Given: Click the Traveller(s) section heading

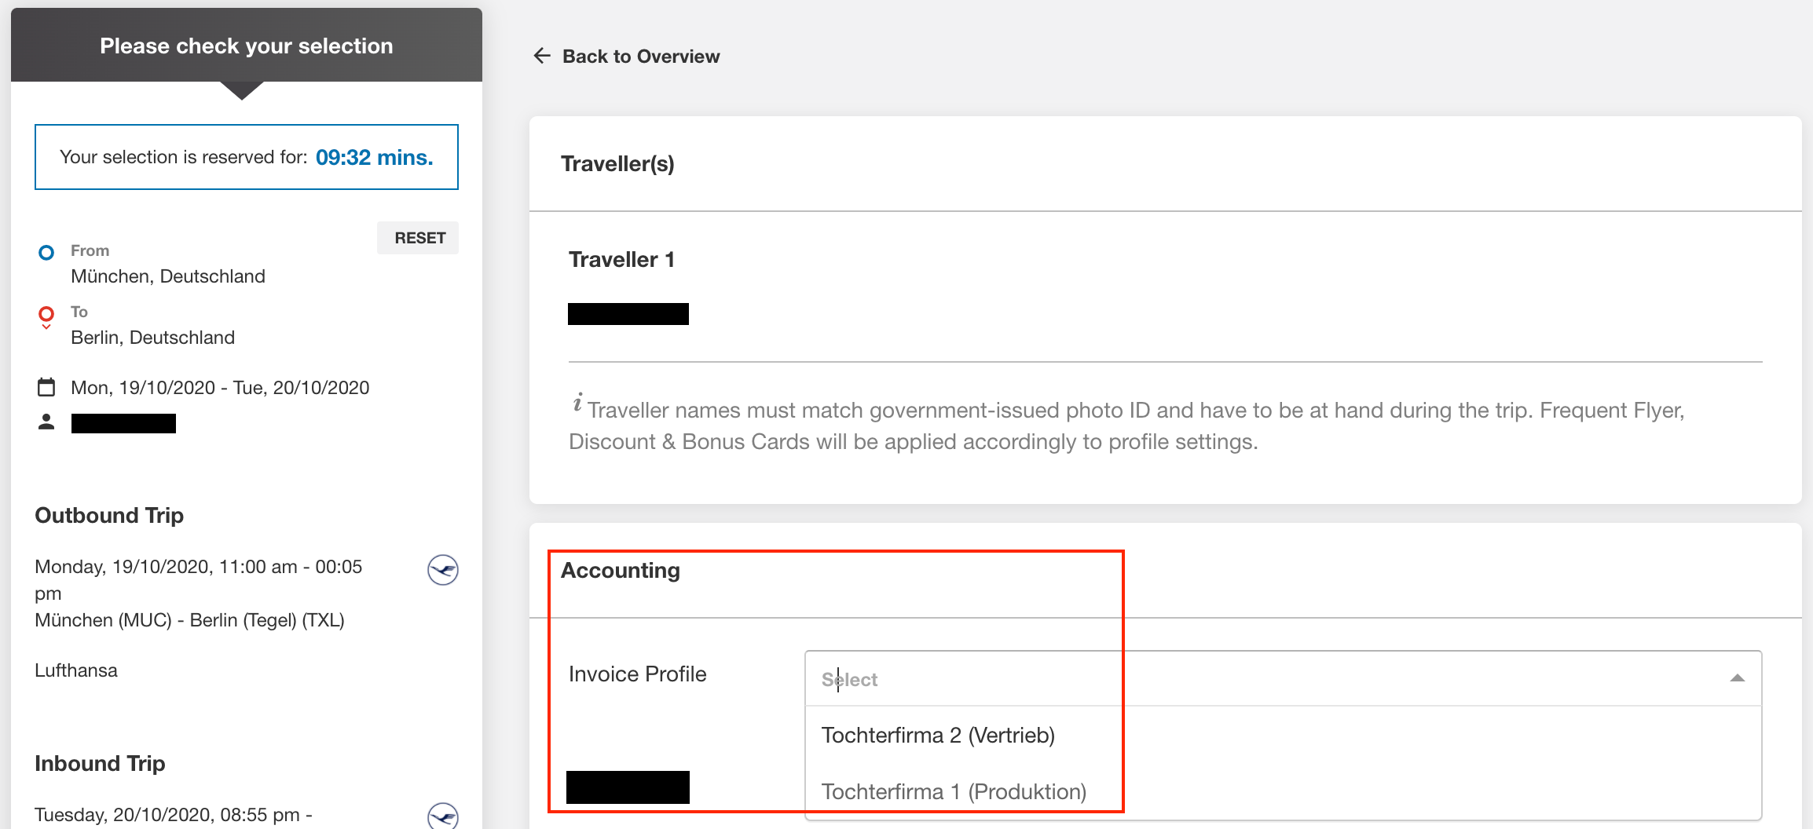Looking at the screenshot, I should click(x=617, y=164).
